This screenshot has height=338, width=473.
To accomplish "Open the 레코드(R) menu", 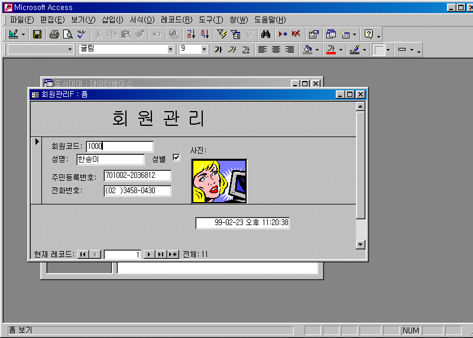I will 176,19.
